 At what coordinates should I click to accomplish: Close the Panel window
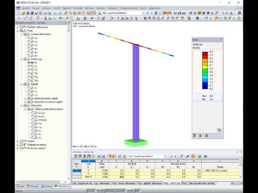point(221,40)
